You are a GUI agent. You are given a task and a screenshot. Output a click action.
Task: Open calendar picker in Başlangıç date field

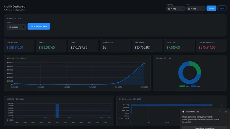(183, 8)
